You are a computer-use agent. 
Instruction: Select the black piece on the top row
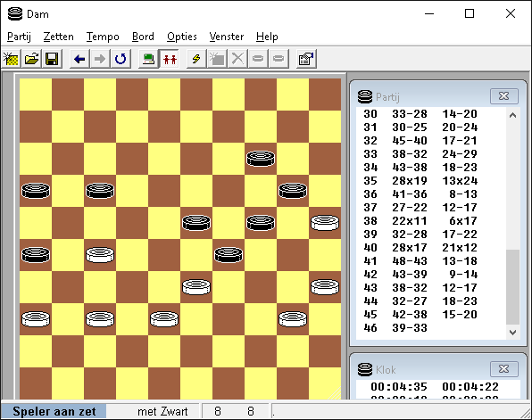click(261, 159)
